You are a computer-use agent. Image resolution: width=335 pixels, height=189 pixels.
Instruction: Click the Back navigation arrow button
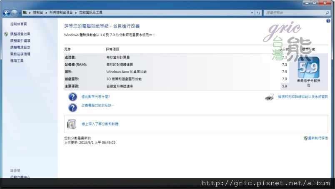click(x=6, y=13)
